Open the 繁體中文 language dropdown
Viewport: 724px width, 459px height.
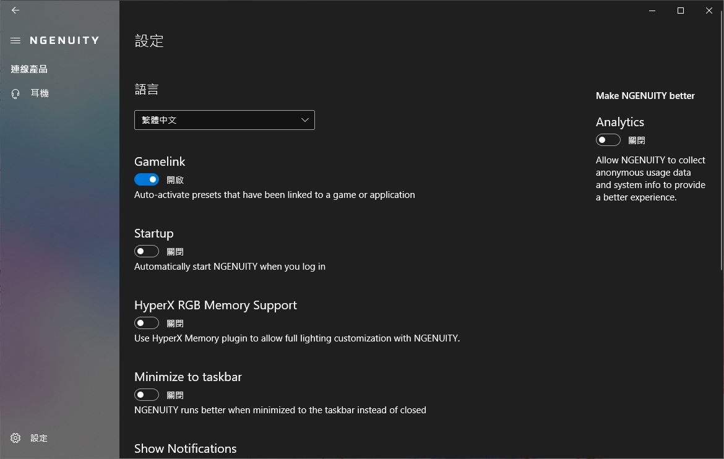coord(224,120)
